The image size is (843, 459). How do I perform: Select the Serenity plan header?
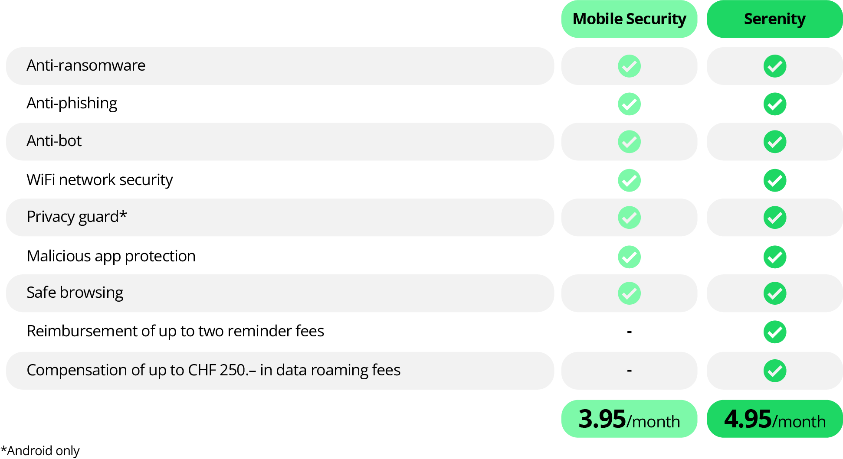[774, 19]
